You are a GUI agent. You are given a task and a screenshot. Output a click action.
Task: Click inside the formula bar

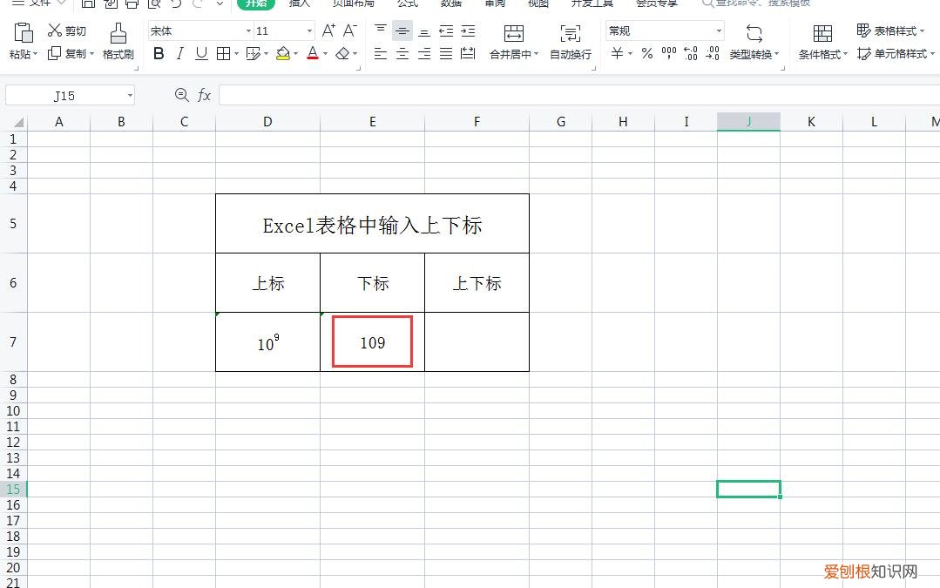(x=436, y=95)
